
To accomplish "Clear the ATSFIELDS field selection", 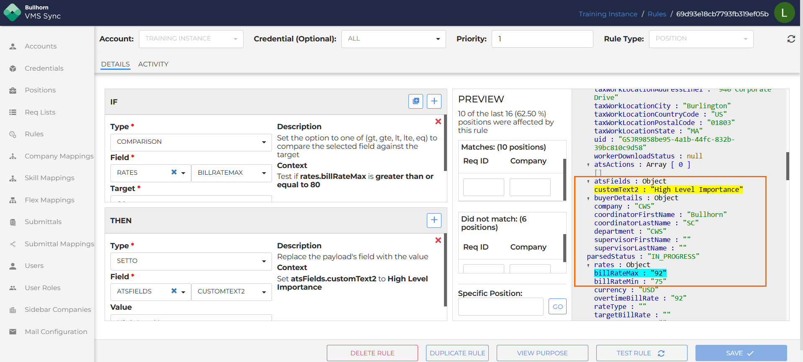I will tap(174, 291).
